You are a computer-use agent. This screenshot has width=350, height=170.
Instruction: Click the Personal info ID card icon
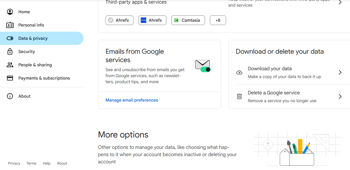pyautogui.click(x=10, y=25)
